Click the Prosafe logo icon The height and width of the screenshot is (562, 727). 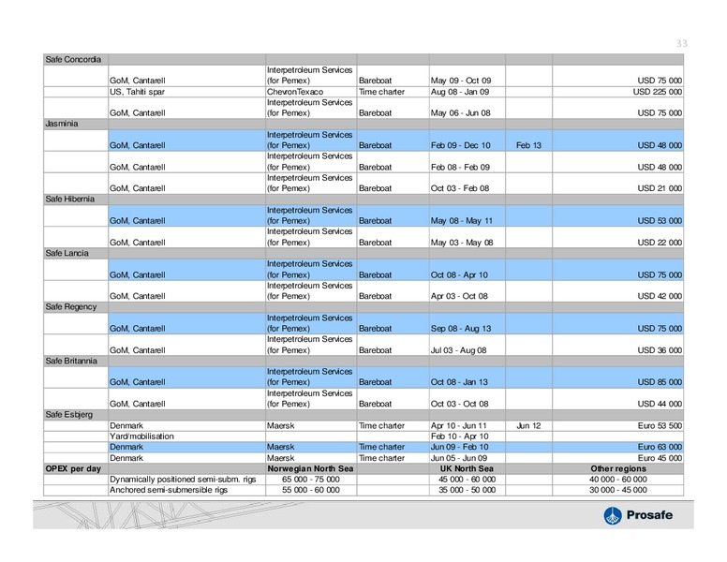pyautogui.click(x=612, y=515)
